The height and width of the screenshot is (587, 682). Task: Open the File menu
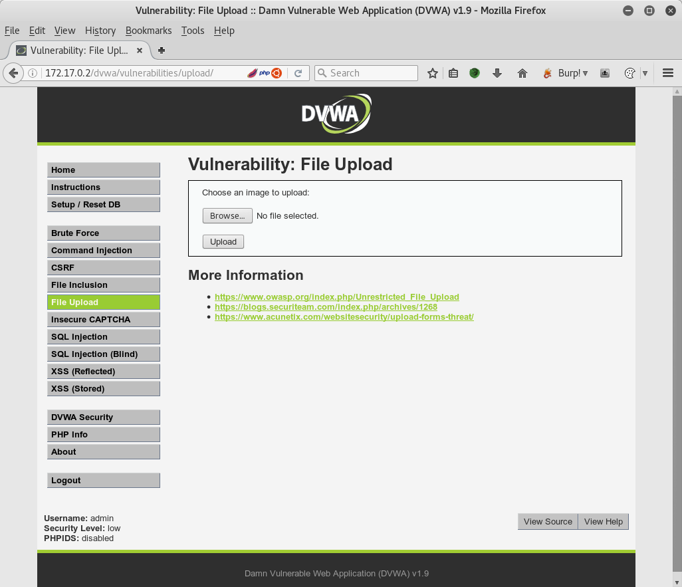pyautogui.click(x=12, y=31)
